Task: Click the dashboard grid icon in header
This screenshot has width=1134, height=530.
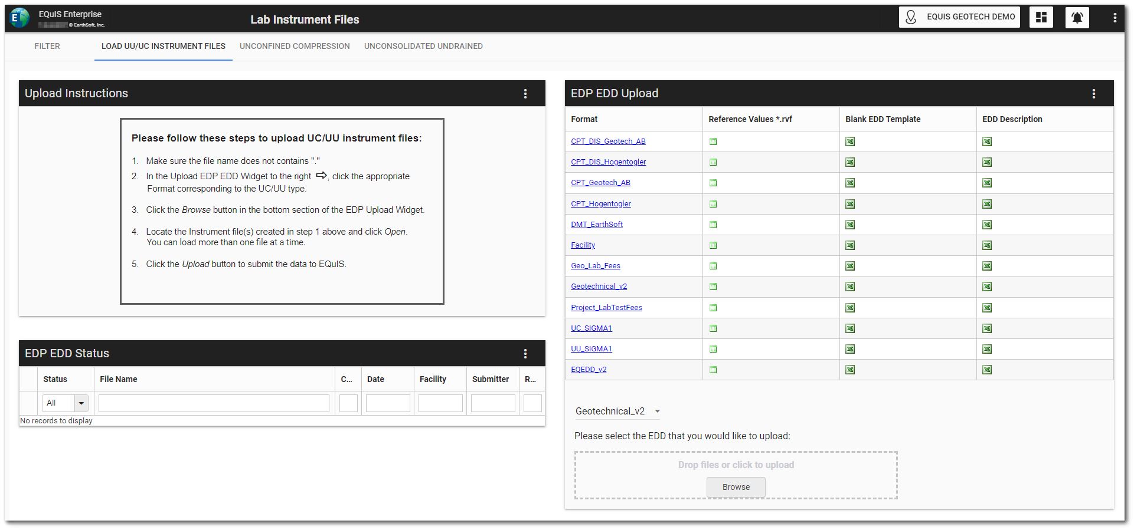Action: (1041, 18)
